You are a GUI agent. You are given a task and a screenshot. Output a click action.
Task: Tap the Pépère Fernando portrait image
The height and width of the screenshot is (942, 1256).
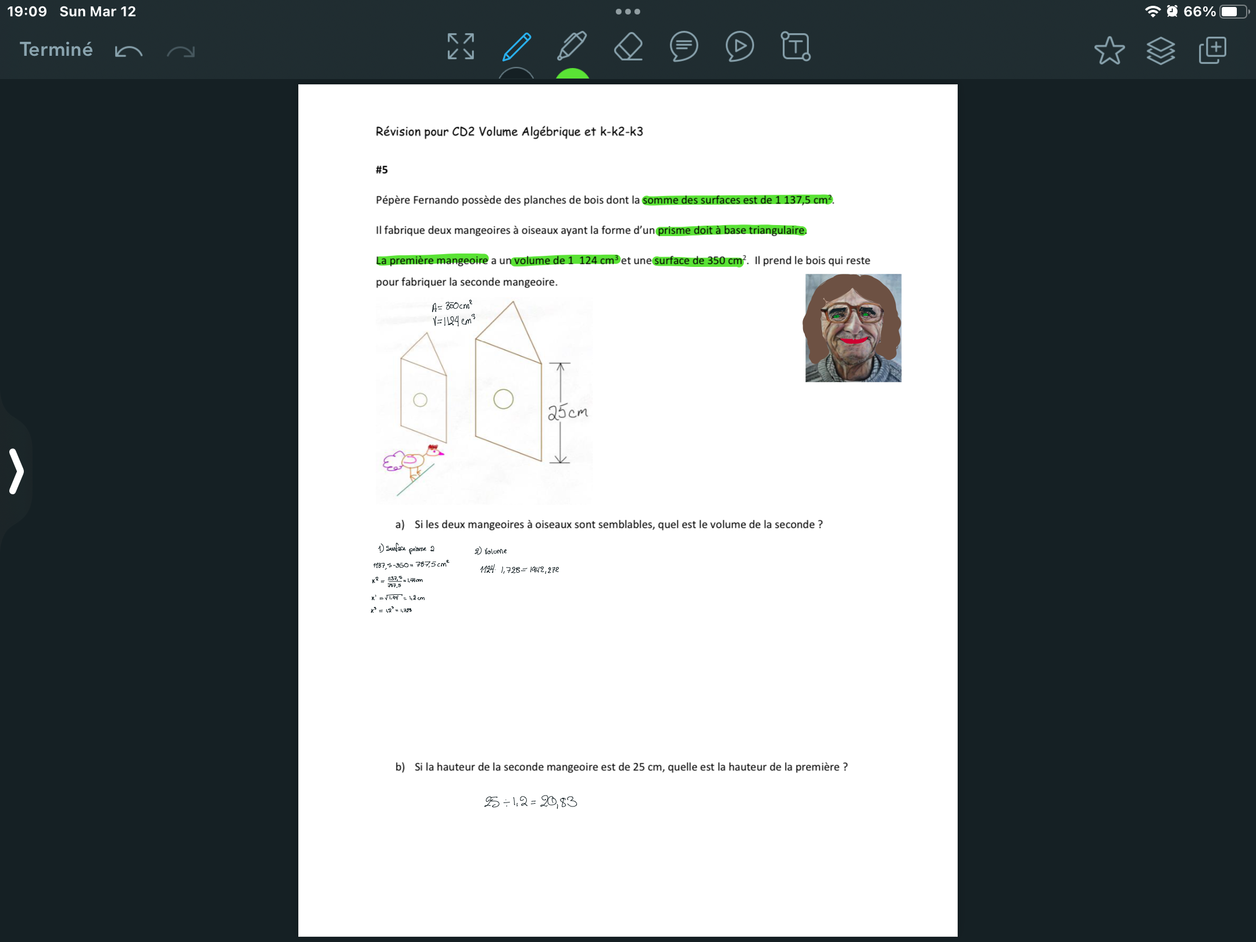tap(853, 328)
